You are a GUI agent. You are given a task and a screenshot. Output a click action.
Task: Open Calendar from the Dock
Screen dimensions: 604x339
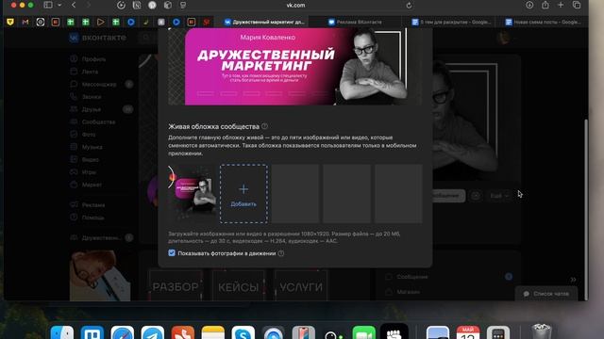[468, 332]
